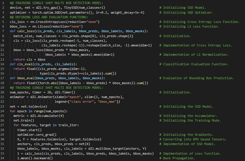Click optimizer.zero_grad() on line 29

point(37,135)
